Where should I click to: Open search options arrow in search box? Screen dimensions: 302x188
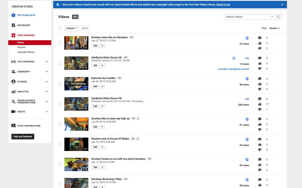272,17
